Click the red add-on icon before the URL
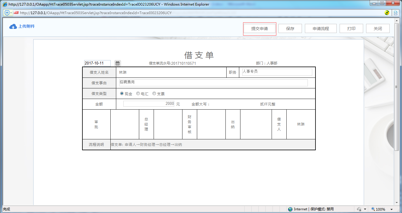This screenshot has height=213, width=402. 16,13
